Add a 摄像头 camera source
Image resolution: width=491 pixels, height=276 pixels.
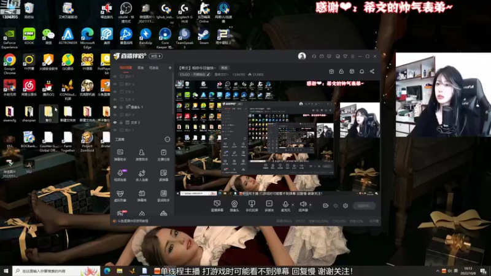pyautogui.click(x=234, y=206)
